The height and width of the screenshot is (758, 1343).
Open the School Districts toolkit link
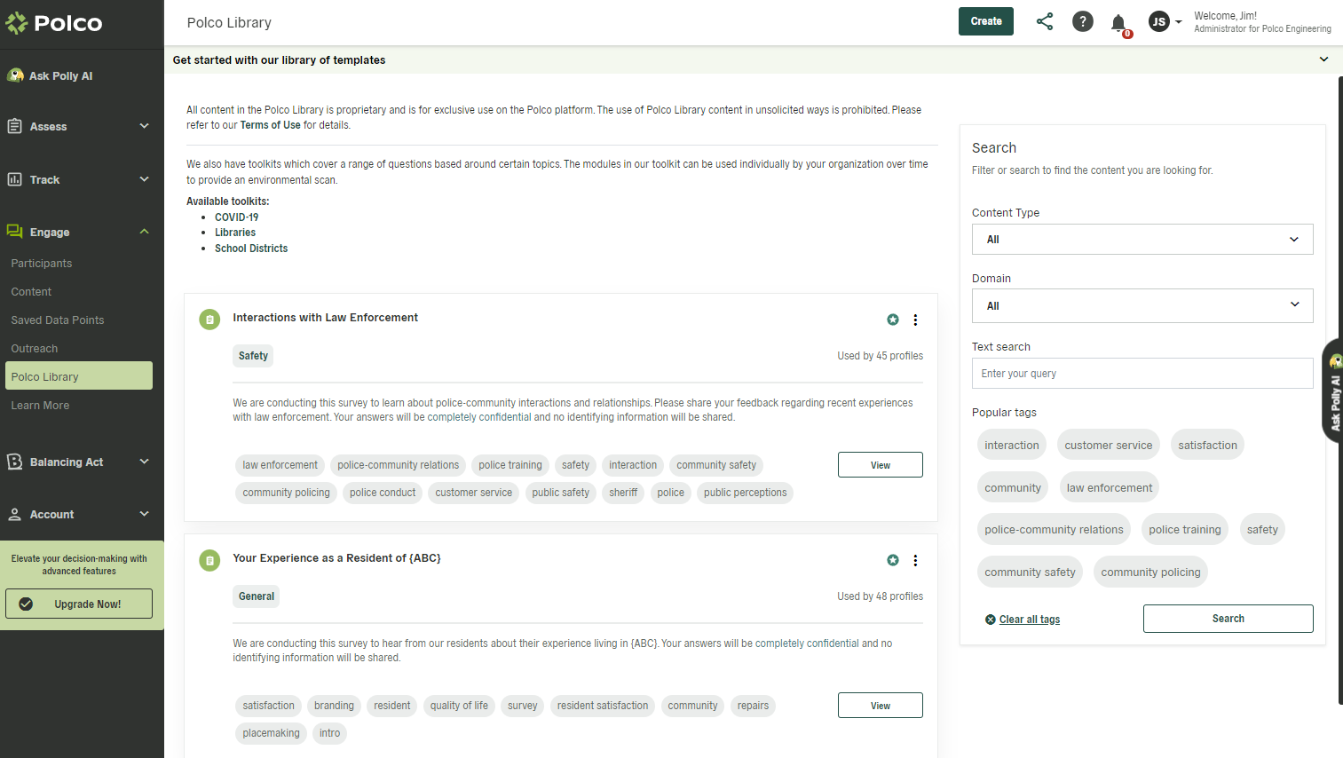251,249
